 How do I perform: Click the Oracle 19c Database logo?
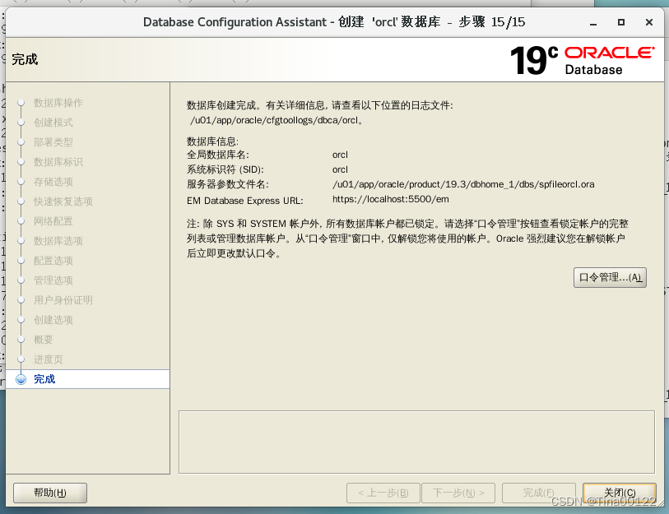click(582, 60)
